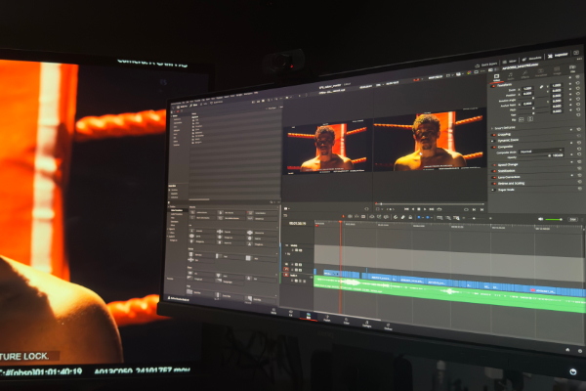Image resolution: width=586 pixels, height=391 pixels.
Task: Mute audio with the speaker icon
Action: click(541, 219)
